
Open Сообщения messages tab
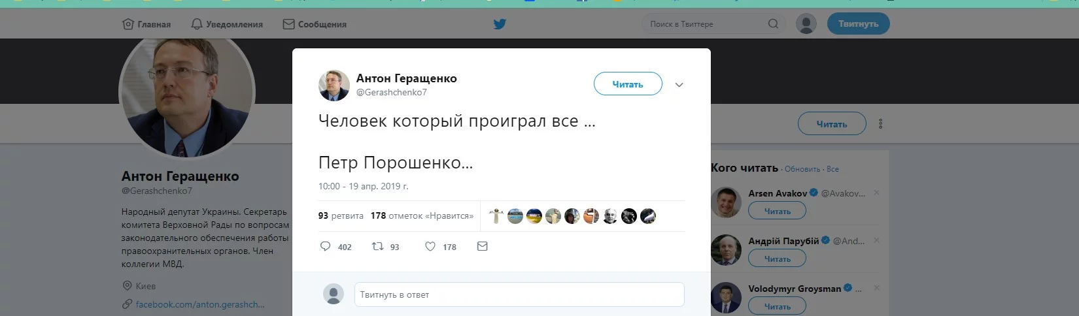pyautogui.click(x=315, y=24)
